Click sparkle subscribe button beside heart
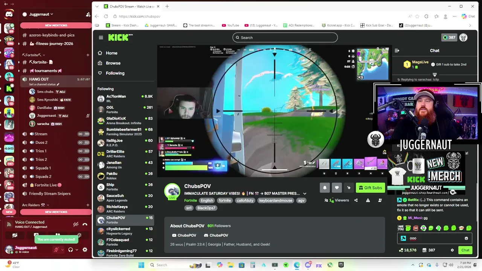Viewport: 482px width, 271px height. pos(349,188)
